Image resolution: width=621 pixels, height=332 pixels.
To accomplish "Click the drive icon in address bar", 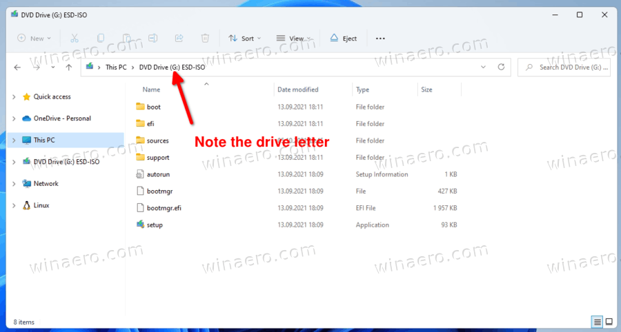I will (x=90, y=66).
